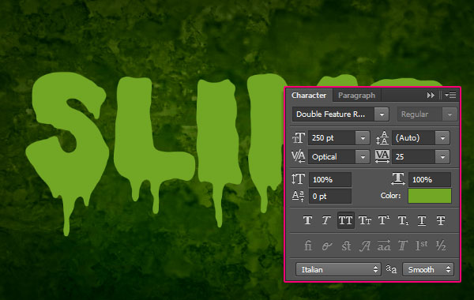Open the Regular font style dropdown
The width and height of the screenshot is (474, 300).
427,114
